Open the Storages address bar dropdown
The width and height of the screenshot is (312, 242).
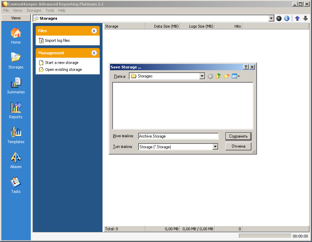pos(271,18)
